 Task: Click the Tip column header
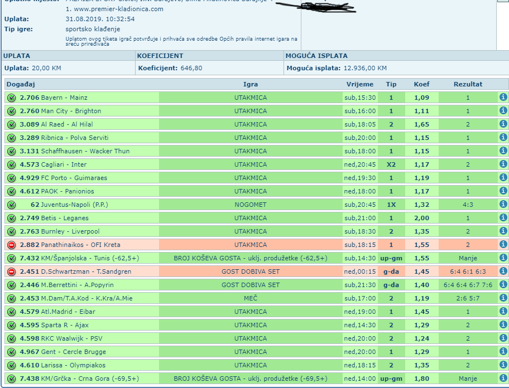(391, 84)
